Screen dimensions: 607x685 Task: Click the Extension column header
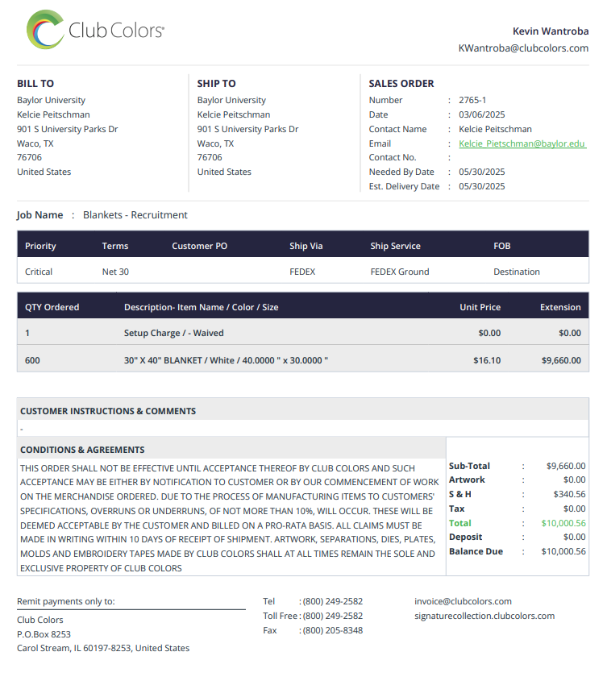pyautogui.click(x=560, y=307)
